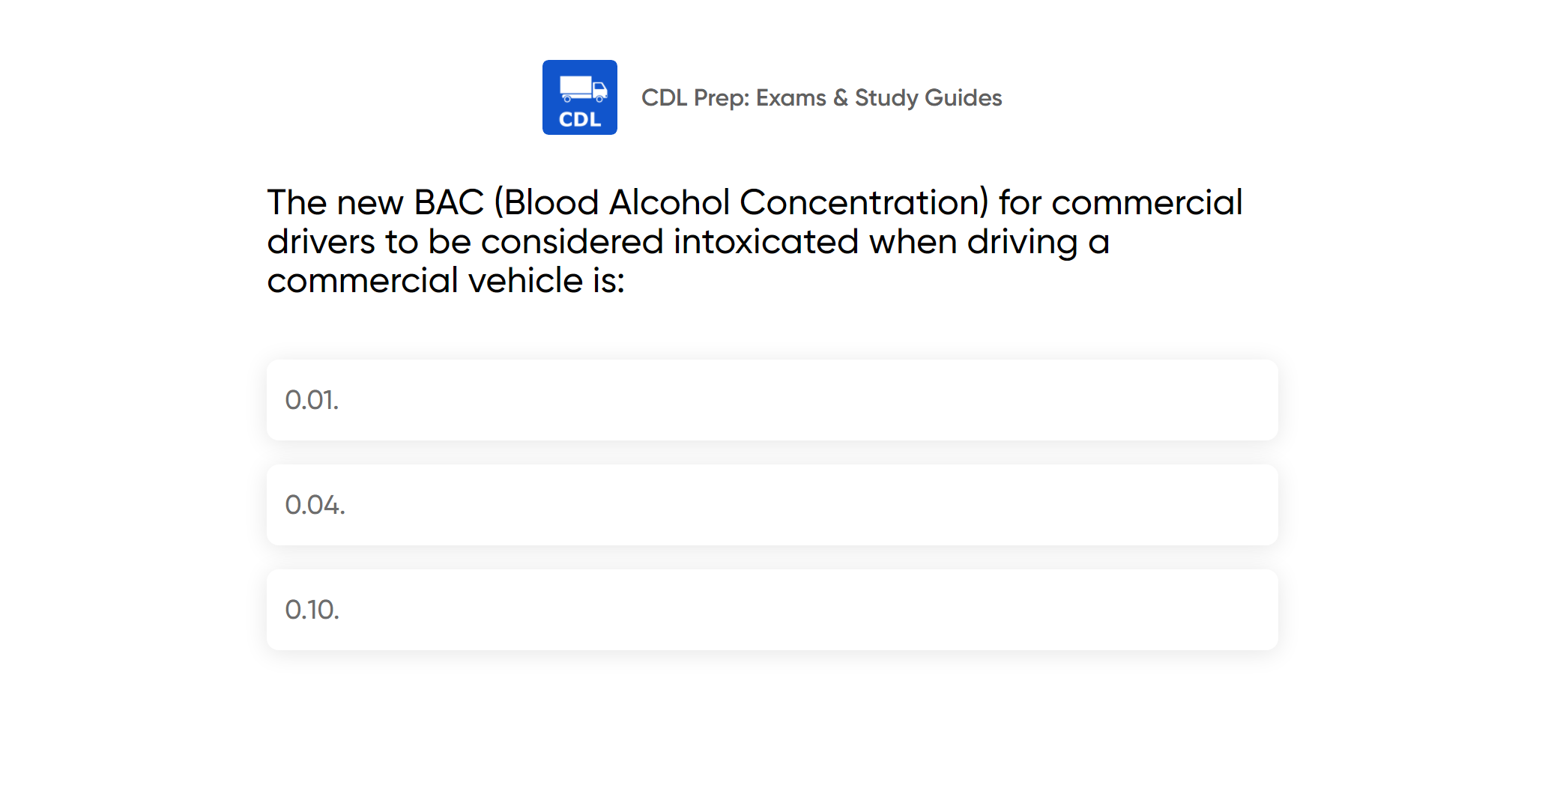1545x809 pixels.
Task: Click the white truck graphic in the logo
Action: pyautogui.click(x=583, y=88)
